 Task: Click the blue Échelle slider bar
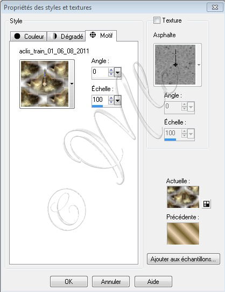pyautogui.click(x=97, y=106)
